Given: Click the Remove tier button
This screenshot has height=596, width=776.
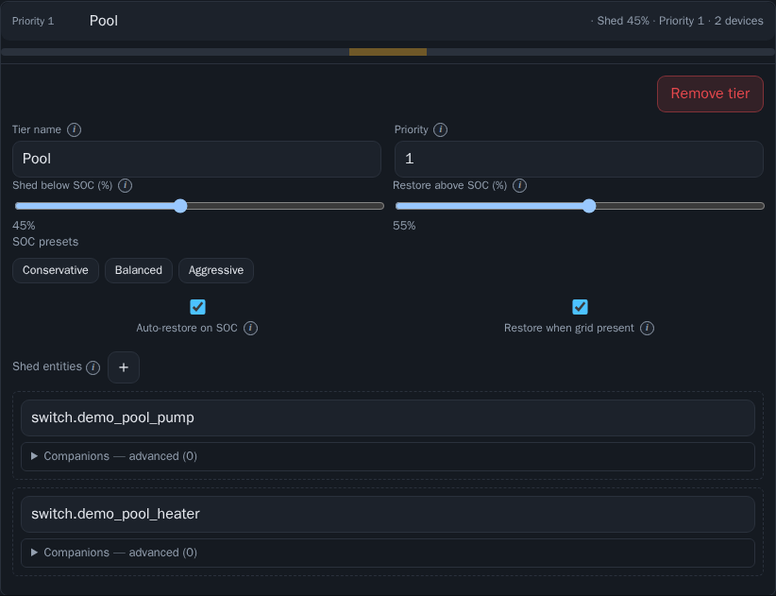Looking at the screenshot, I should point(710,94).
